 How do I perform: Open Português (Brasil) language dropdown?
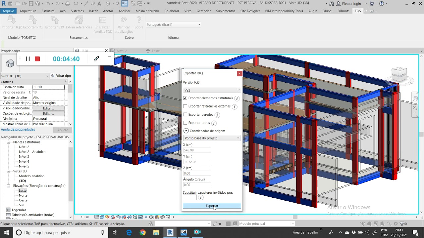click(x=173, y=24)
